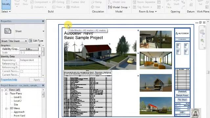Collapse the Views (all) tree node
Screen dimensions: 210x118
[x=2, y=90]
